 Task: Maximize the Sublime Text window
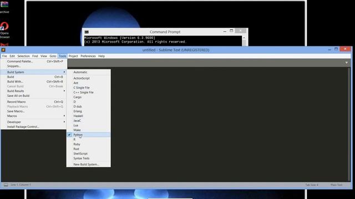[x=336, y=49]
